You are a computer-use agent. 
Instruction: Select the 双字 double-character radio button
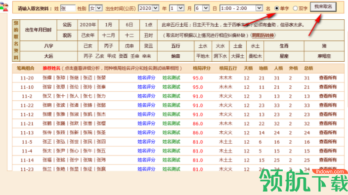295,8
